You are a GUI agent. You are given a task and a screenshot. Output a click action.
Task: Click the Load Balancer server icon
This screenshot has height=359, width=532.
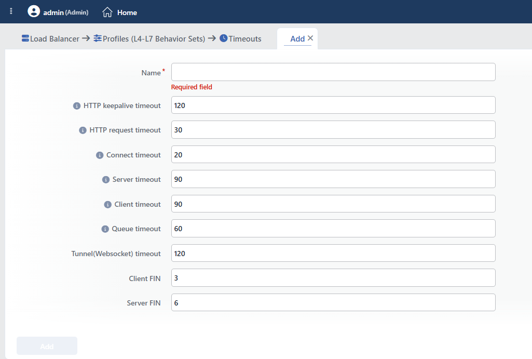[x=25, y=38]
